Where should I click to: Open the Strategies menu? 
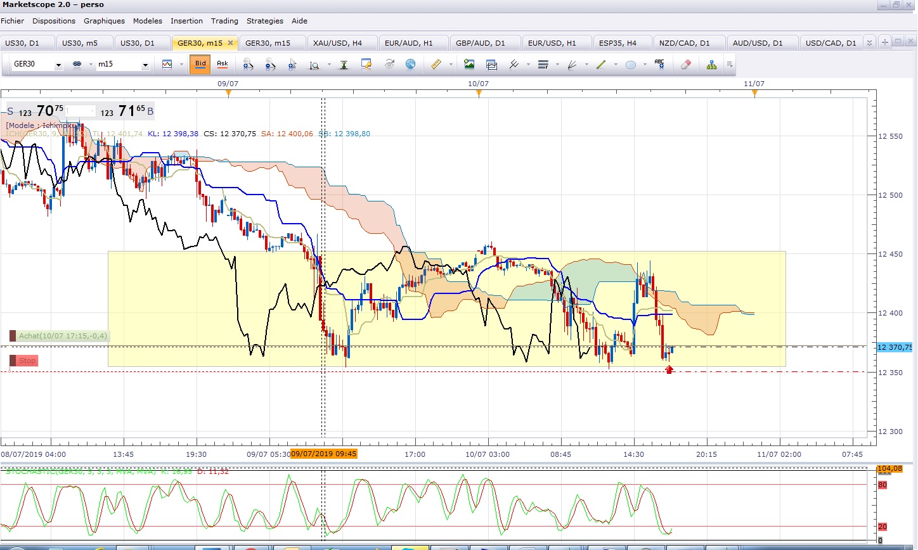click(x=265, y=21)
